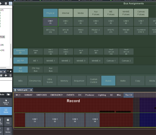Click the CAM 2 cell in grid
The height and width of the screenshot is (135, 156).
pyautogui.click(x=55, y=120)
